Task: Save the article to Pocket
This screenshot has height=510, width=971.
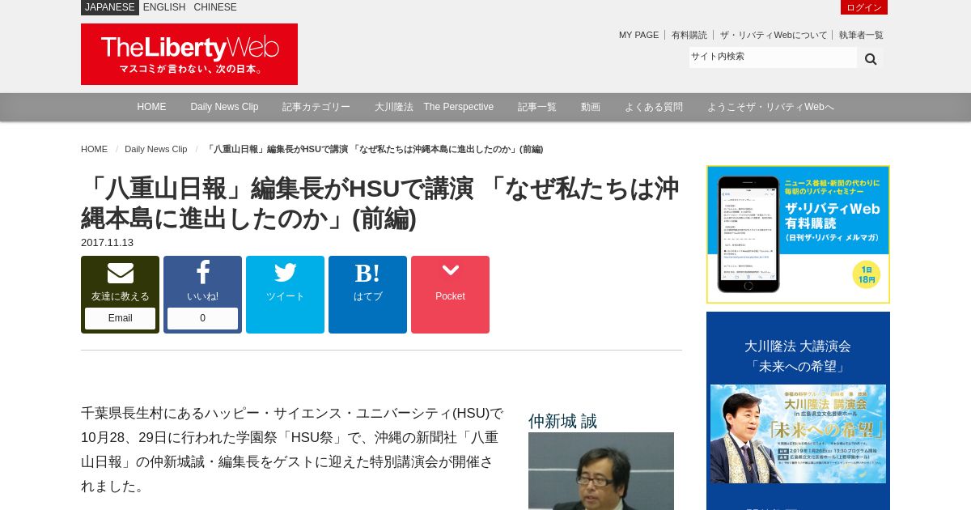Action: (x=450, y=295)
